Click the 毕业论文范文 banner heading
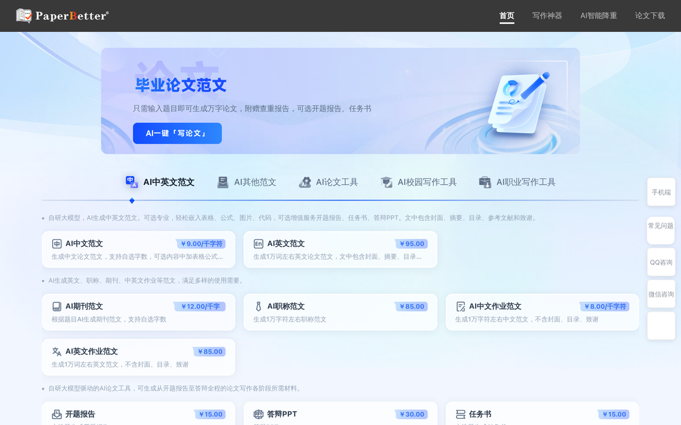Viewport: 681px width, 425px height. [x=181, y=85]
